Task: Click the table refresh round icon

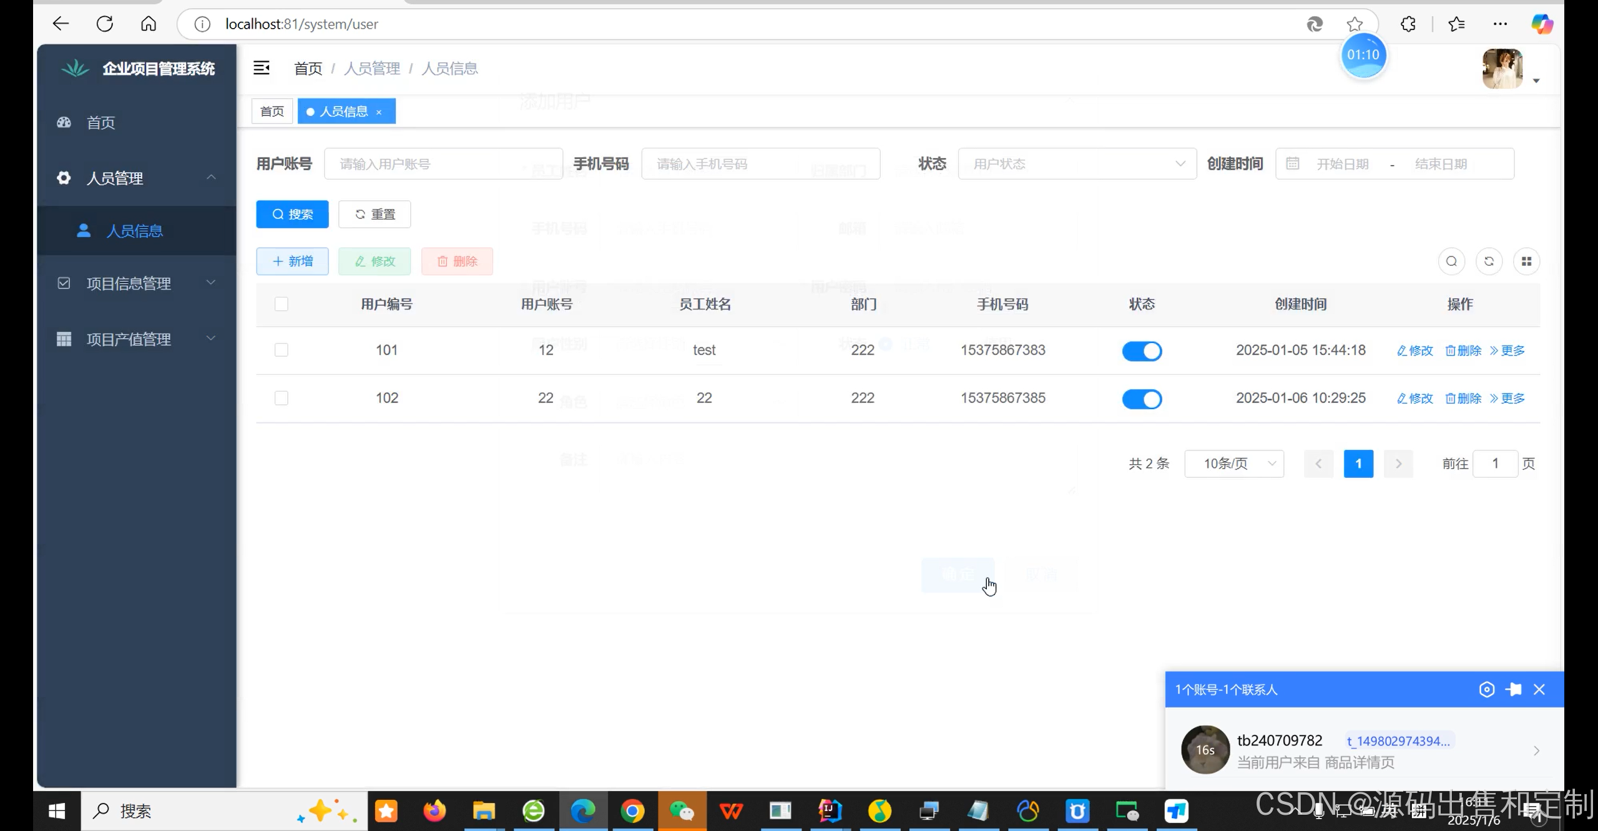Action: (1489, 261)
